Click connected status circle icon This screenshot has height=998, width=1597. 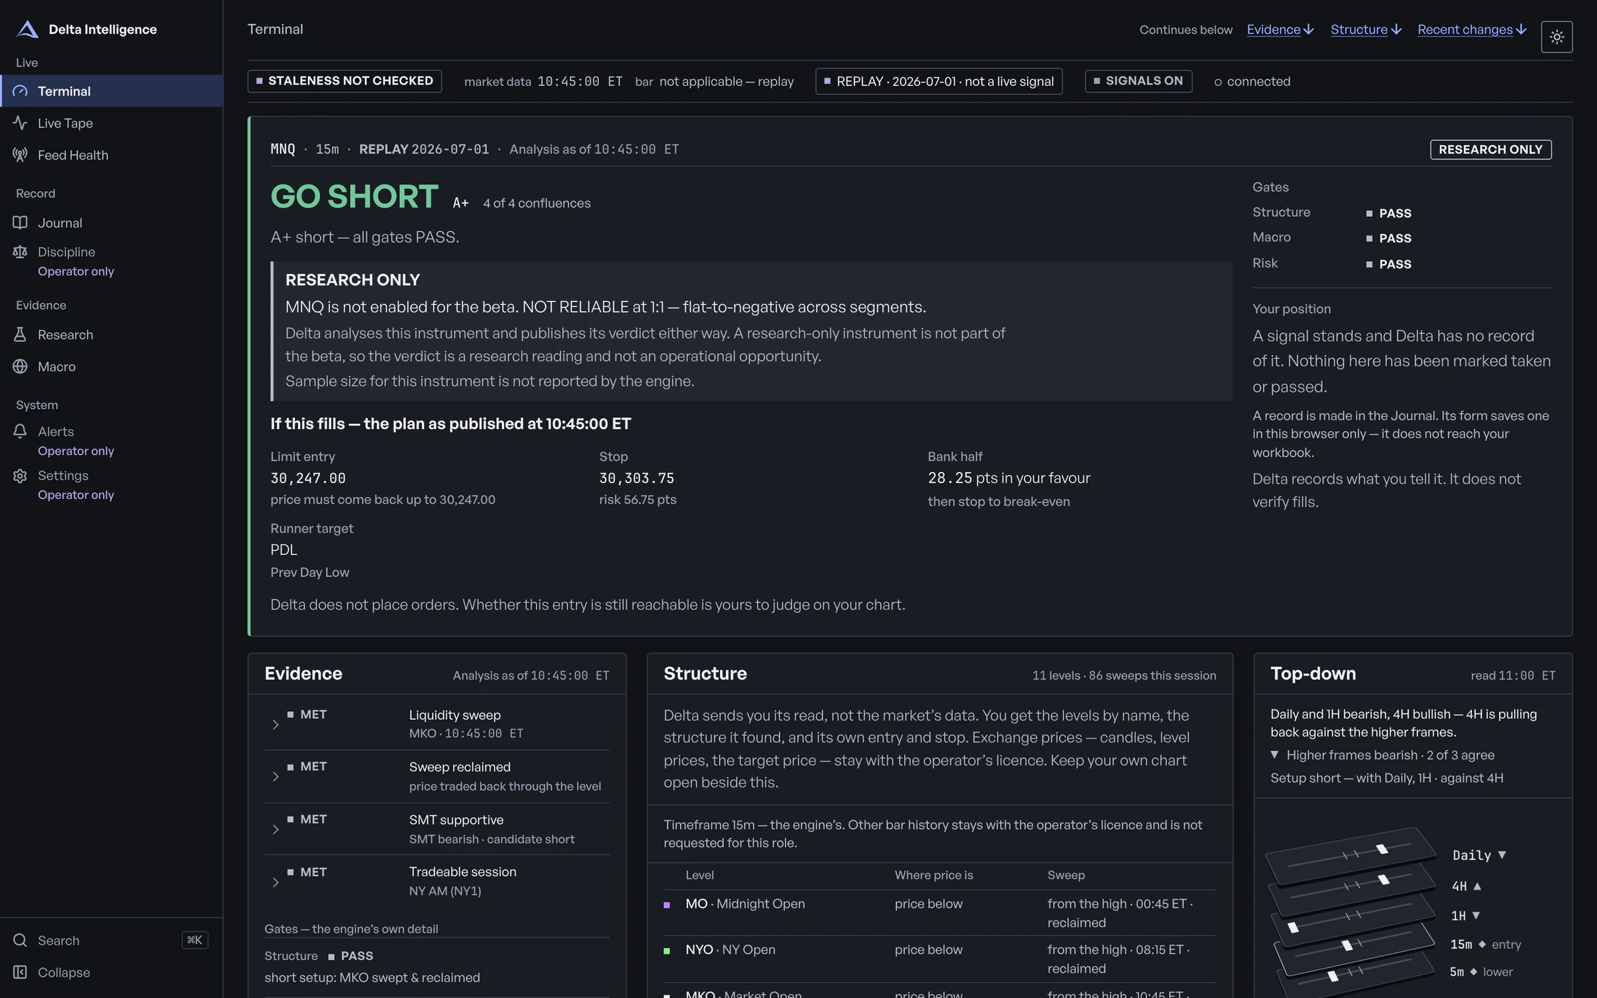click(1218, 83)
